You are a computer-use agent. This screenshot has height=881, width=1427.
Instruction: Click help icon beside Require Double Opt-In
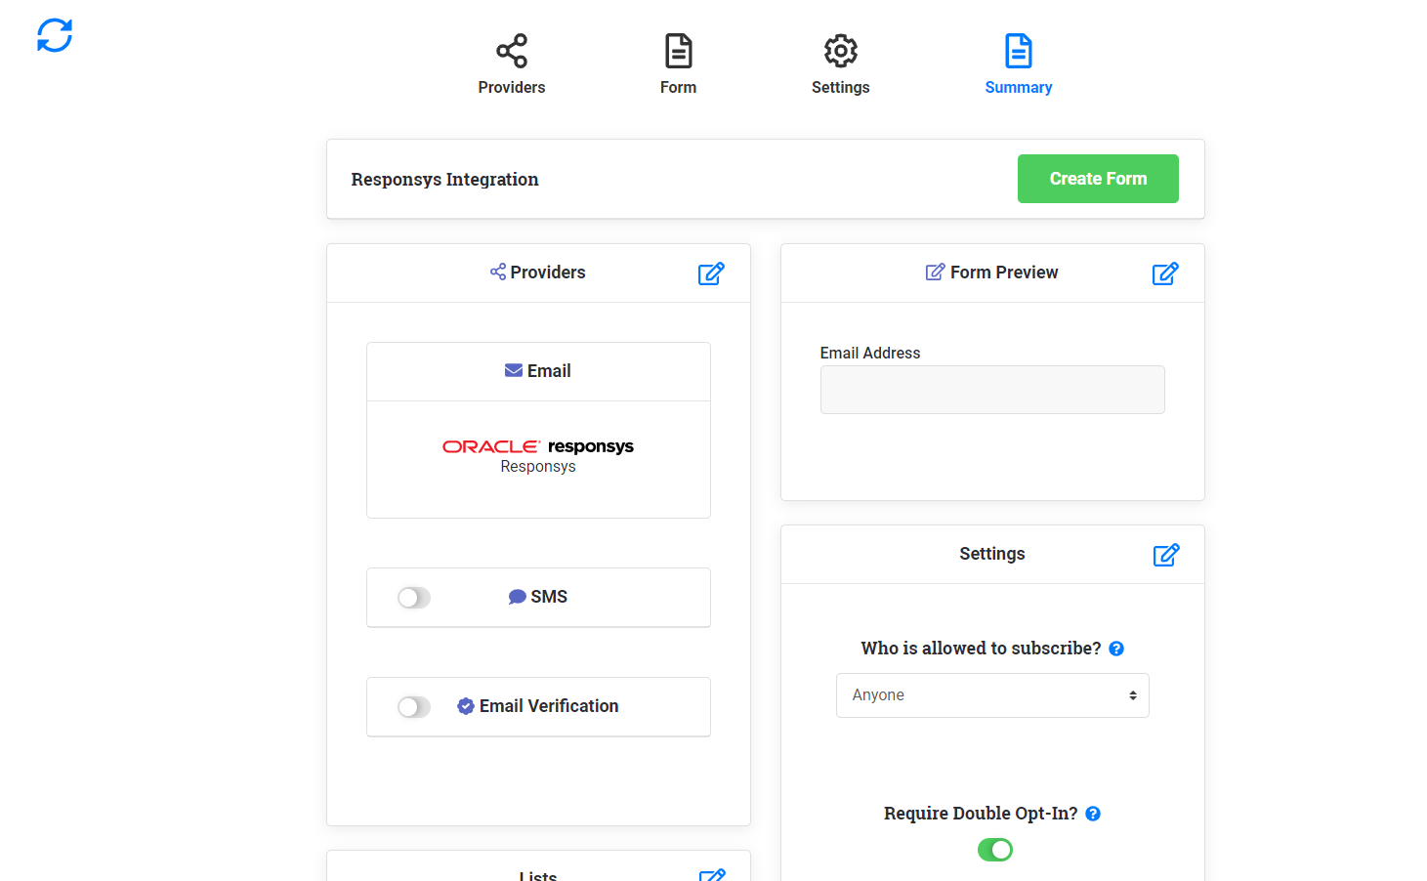coord(1093,814)
